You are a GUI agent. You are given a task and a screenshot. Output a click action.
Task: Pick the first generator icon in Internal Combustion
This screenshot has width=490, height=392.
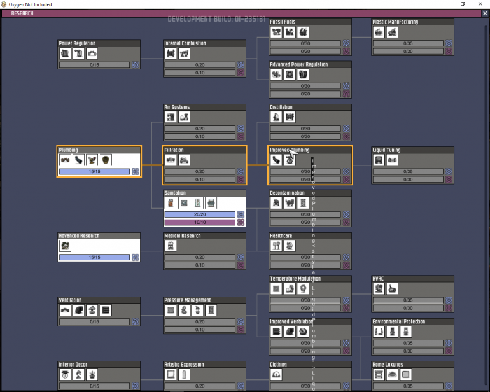coord(171,53)
